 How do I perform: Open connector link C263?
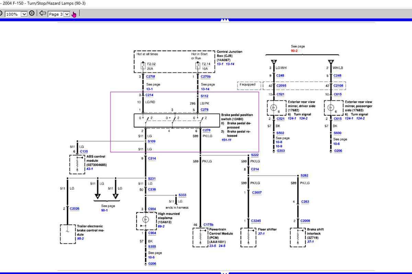tap(305, 202)
